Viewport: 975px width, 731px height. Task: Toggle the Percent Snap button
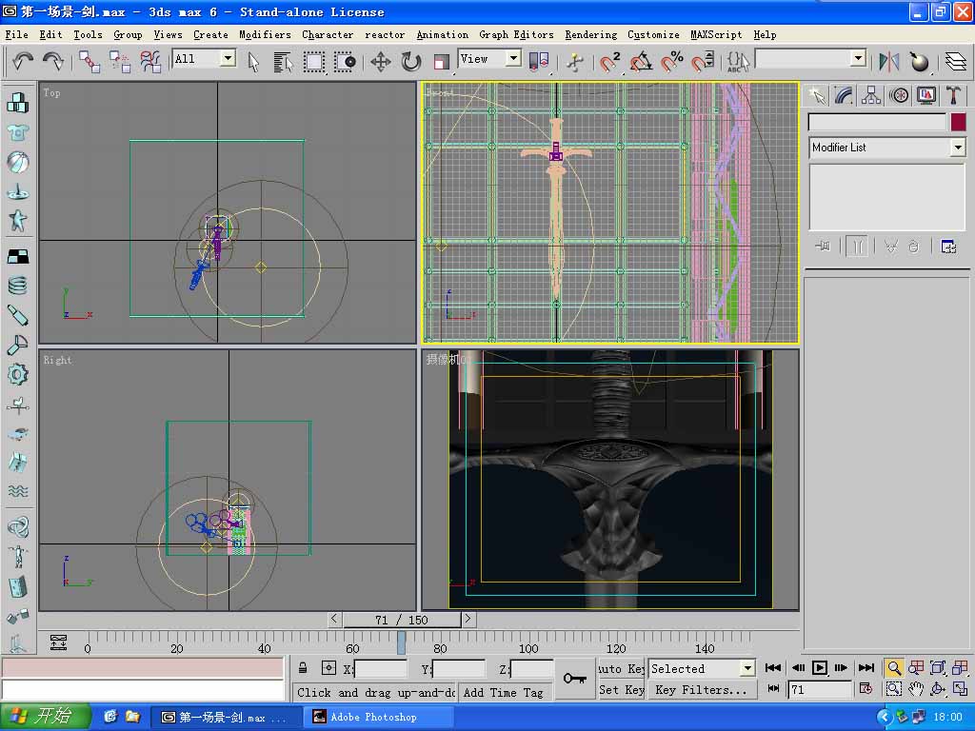coord(671,62)
